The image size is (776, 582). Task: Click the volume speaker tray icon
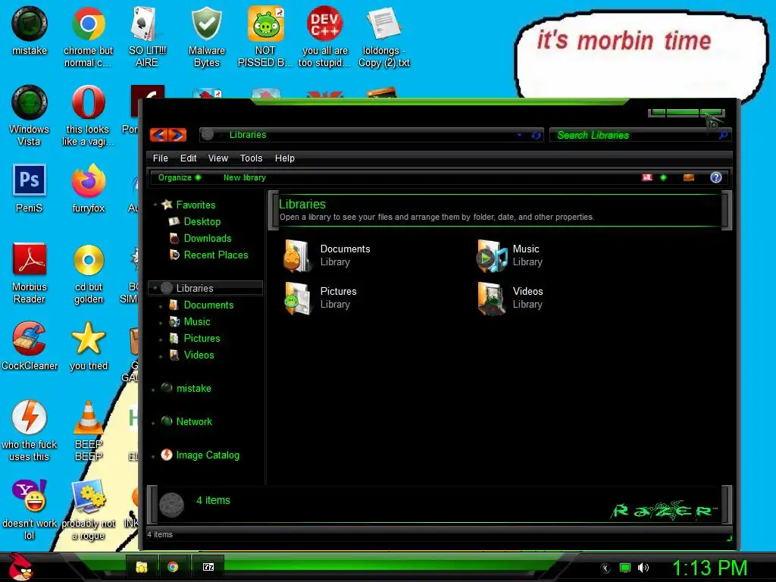coord(643,568)
